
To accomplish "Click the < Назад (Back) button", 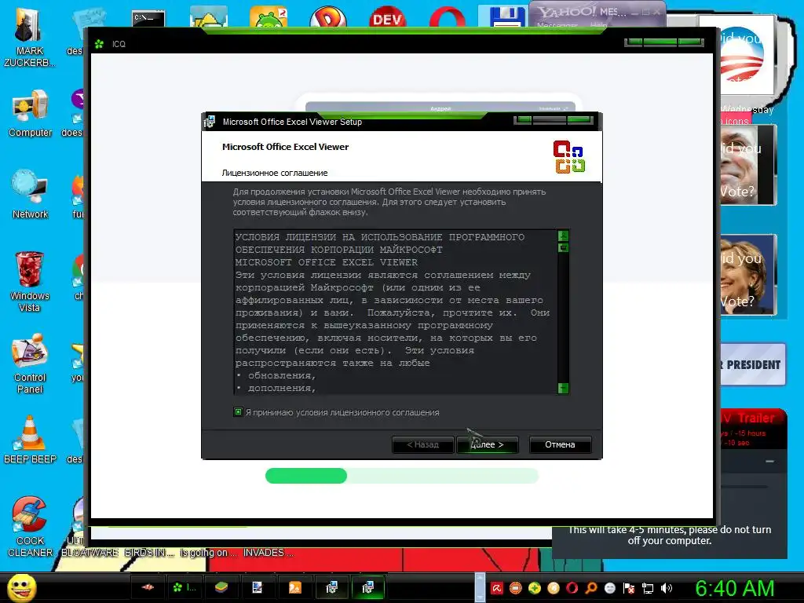I will point(422,444).
